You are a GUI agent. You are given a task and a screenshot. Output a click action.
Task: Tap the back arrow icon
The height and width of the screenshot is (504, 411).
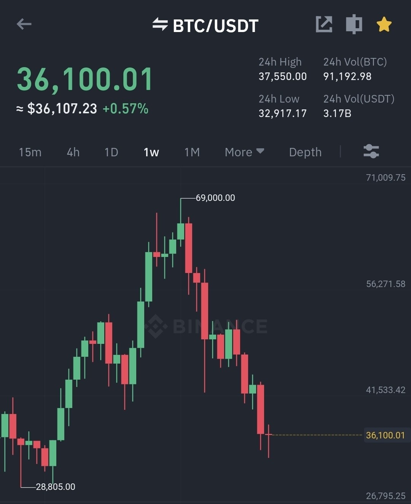[x=24, y=24]
